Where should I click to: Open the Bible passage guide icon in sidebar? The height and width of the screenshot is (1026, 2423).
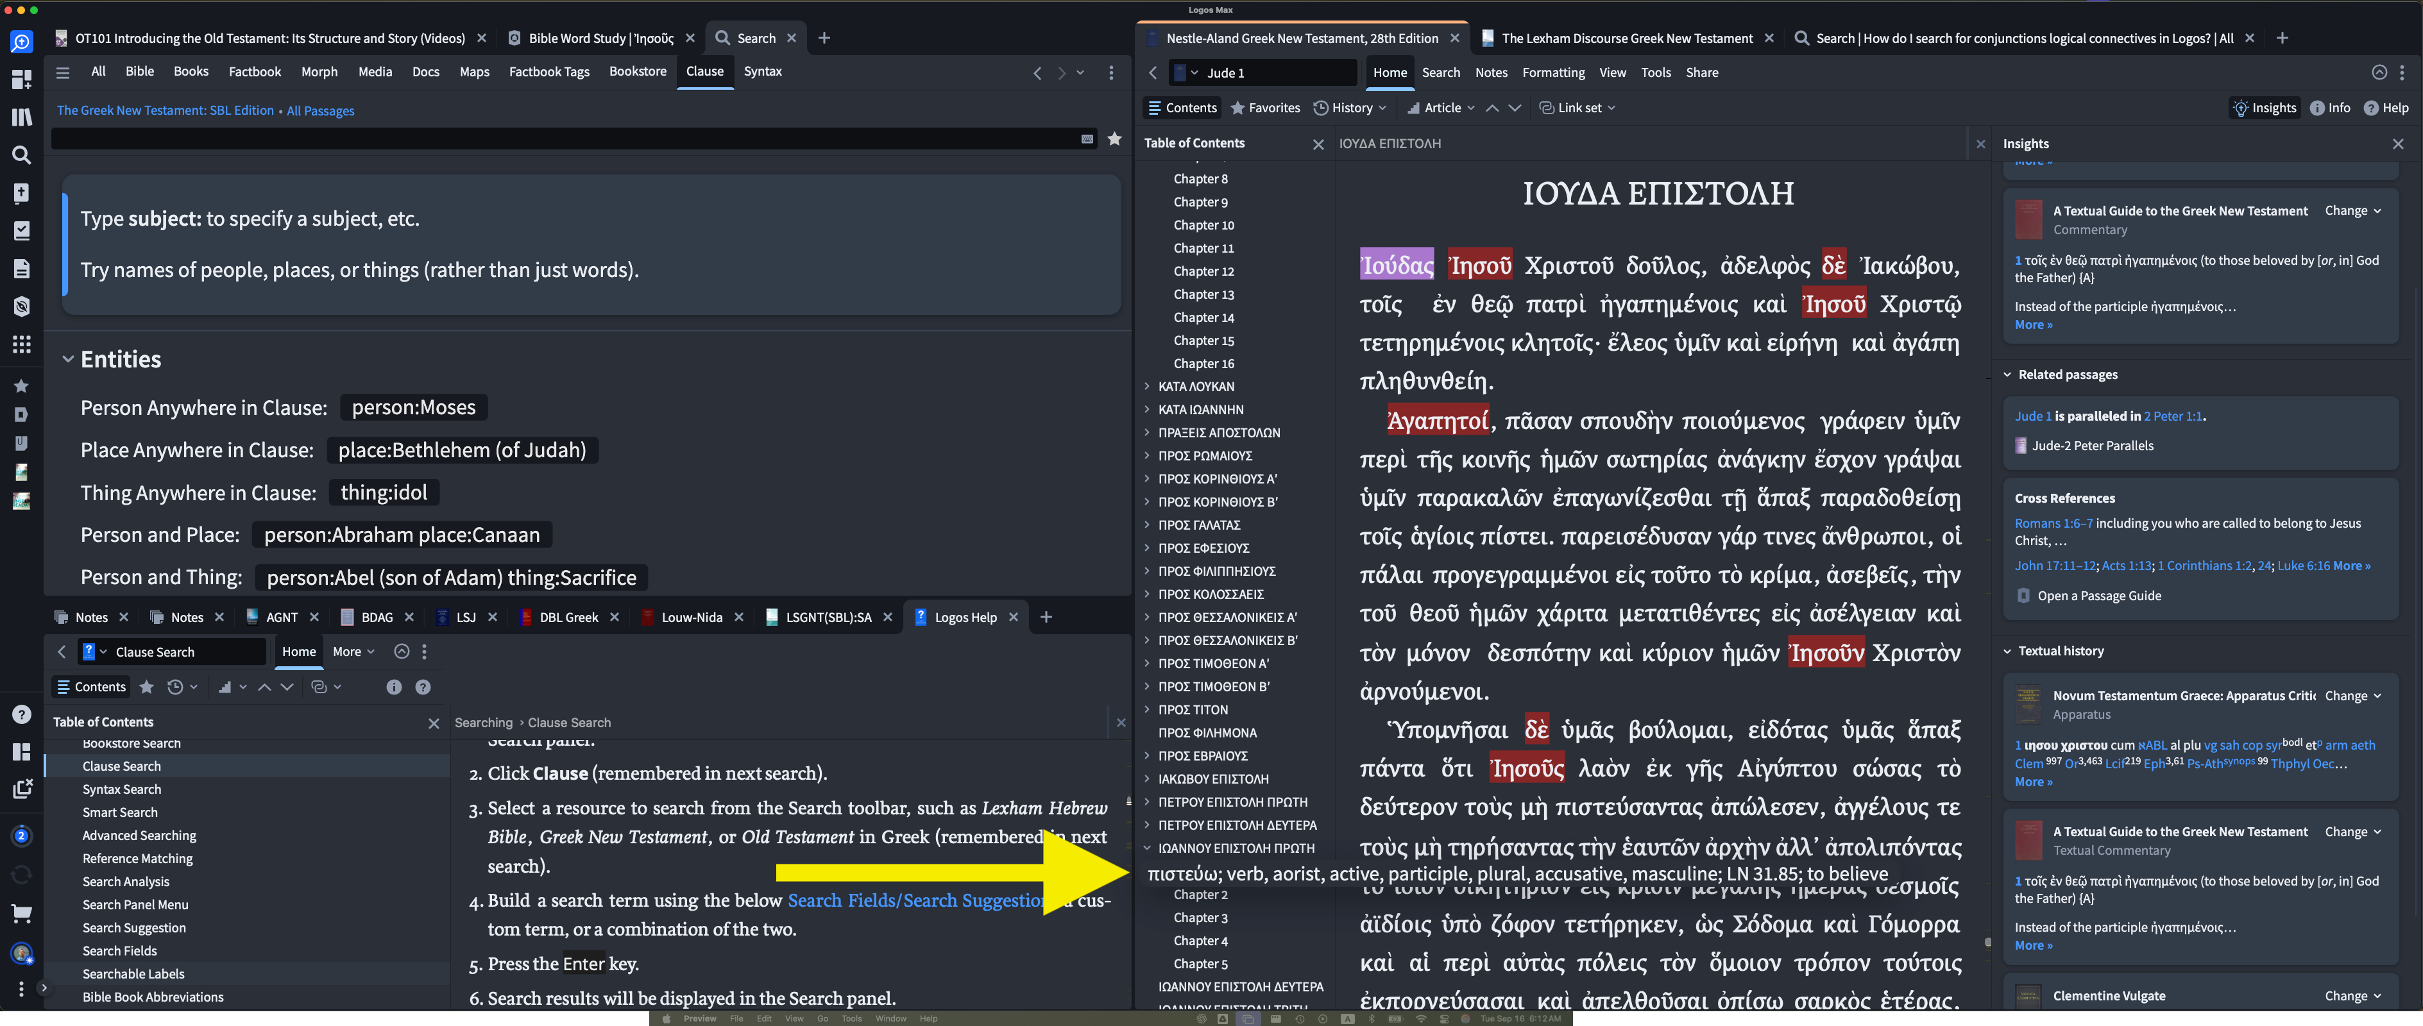coord(21,193)
